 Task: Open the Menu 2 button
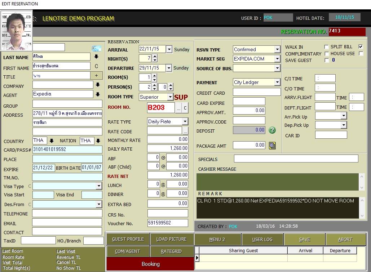pos(217,240)
